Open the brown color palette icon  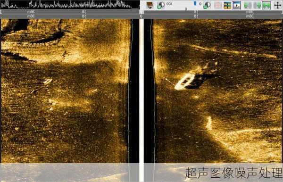(150, 5)
